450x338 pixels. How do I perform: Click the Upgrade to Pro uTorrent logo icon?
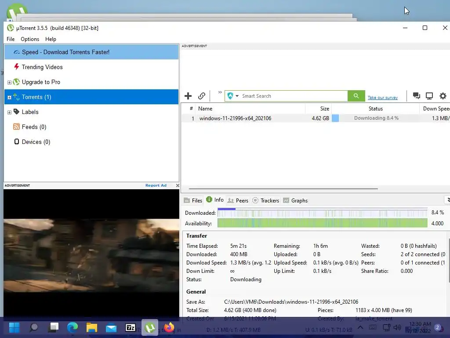coord(16,82)
